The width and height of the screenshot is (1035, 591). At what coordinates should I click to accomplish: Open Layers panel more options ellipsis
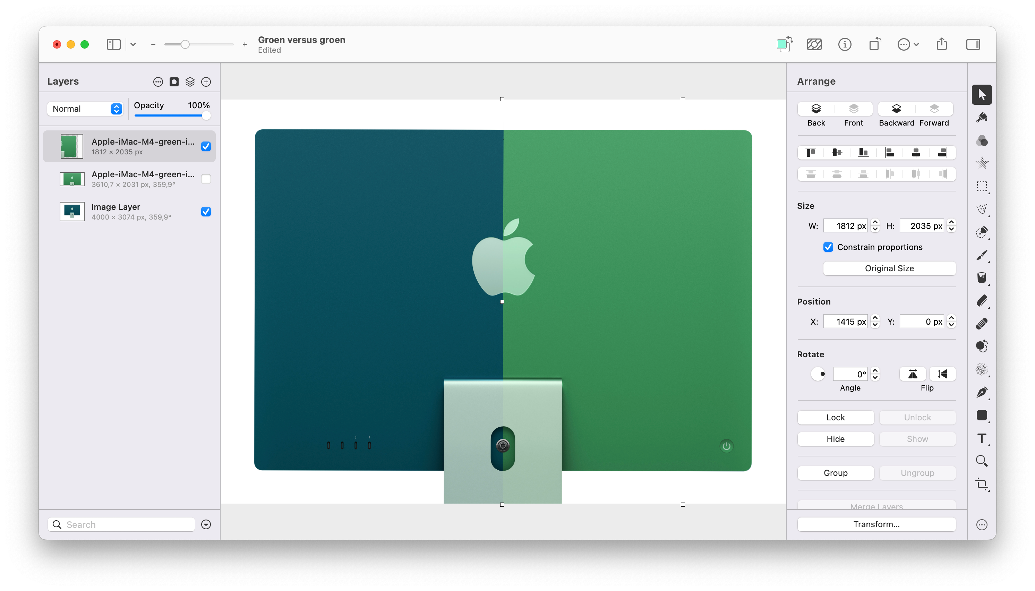tap(158, 82)
